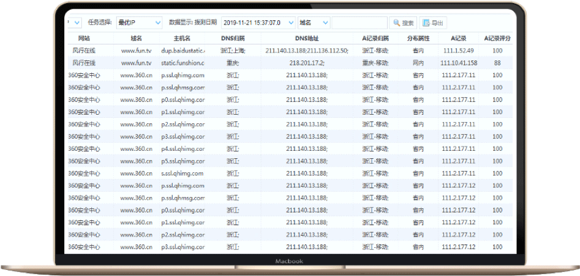Click the 主机名 column header
This screenshot has height=276, width=580.
point(183,38)
